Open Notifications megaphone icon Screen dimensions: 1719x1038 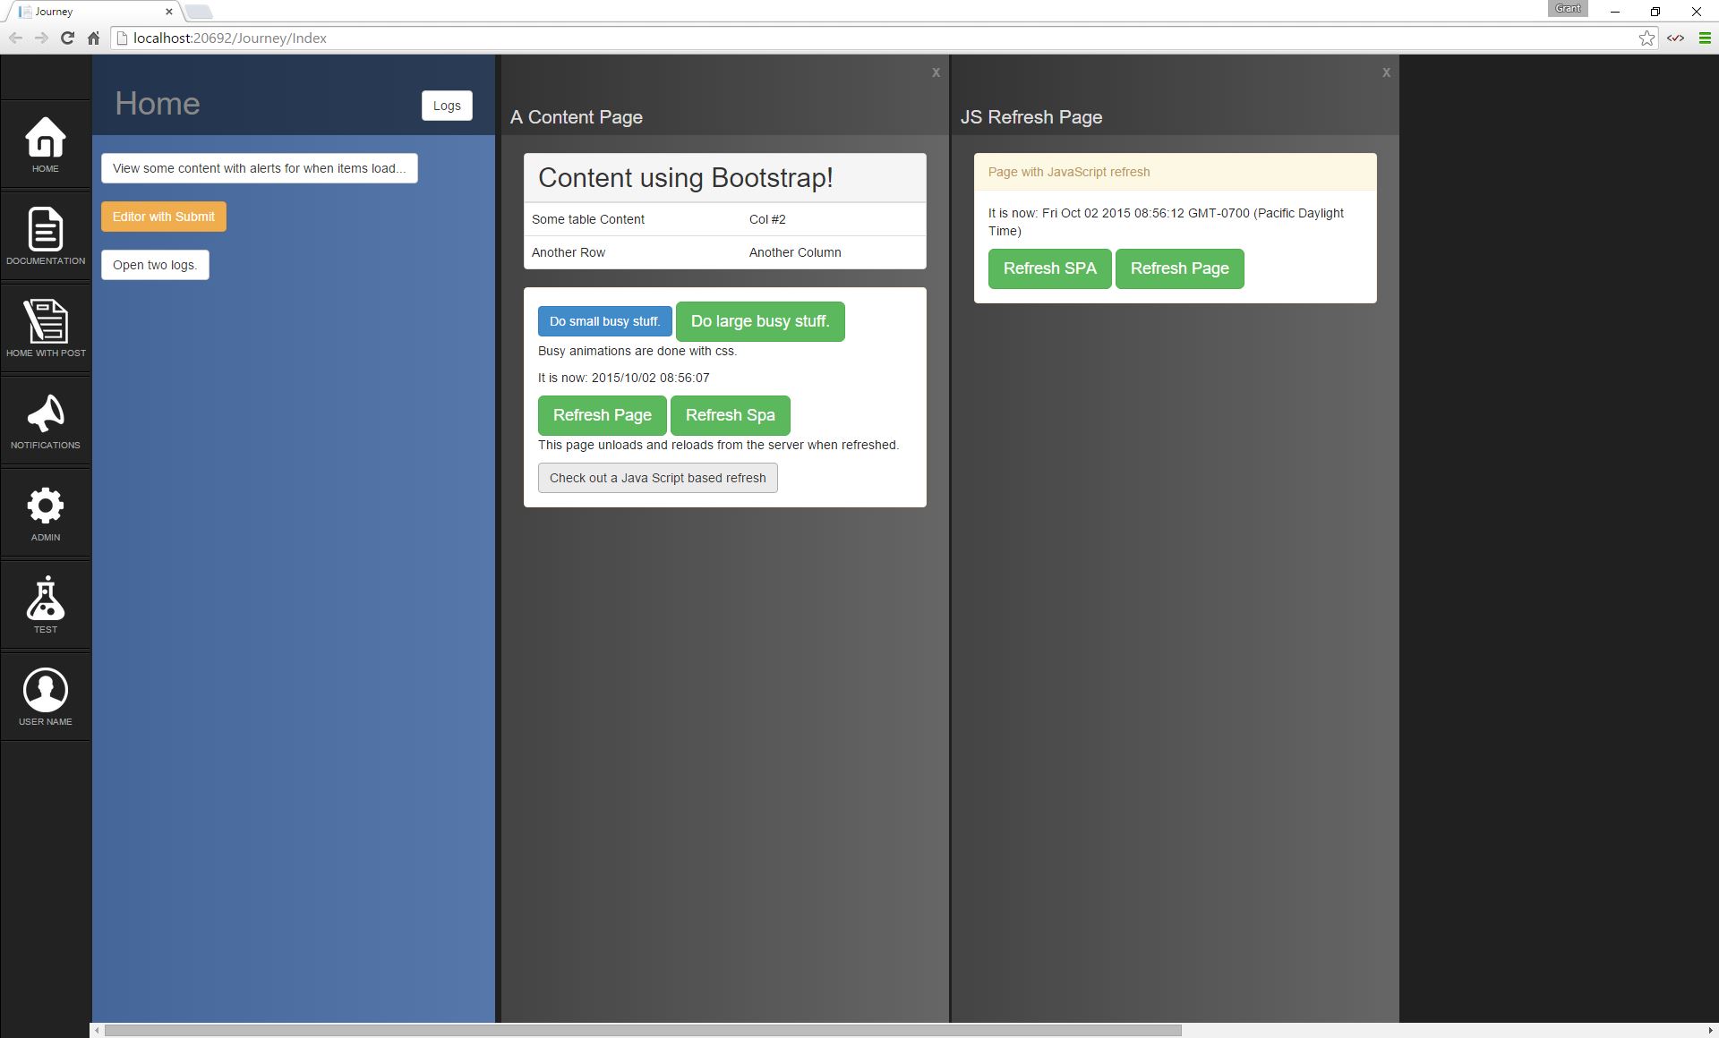(x=45, y=420)
